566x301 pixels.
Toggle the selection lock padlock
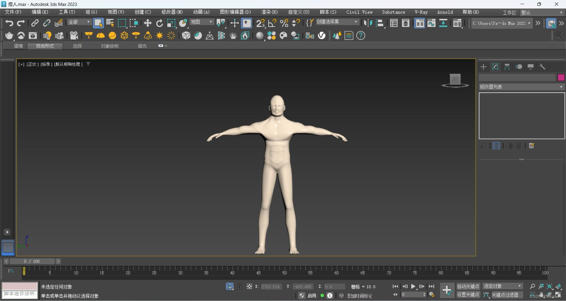click(x=240, y=287)
